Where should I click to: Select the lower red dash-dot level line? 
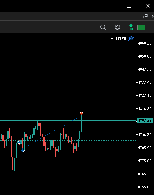68,184
